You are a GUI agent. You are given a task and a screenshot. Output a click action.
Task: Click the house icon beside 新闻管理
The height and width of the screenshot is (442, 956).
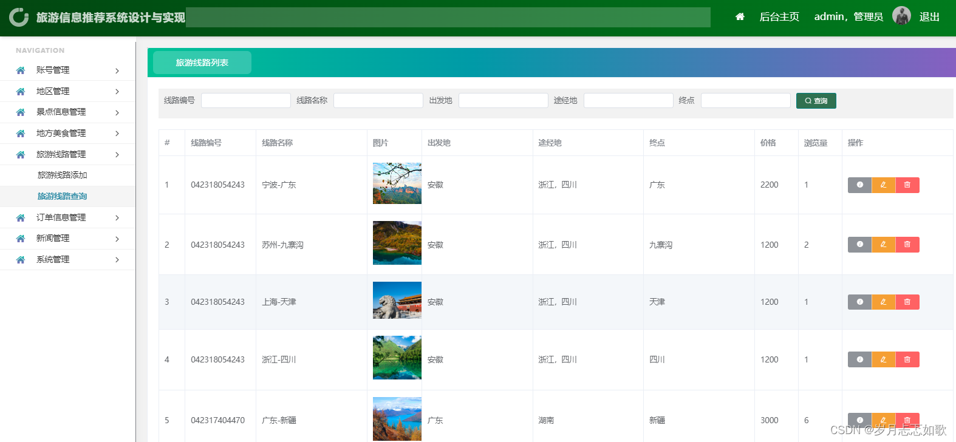pyautogui.click(x=21, y=239)
